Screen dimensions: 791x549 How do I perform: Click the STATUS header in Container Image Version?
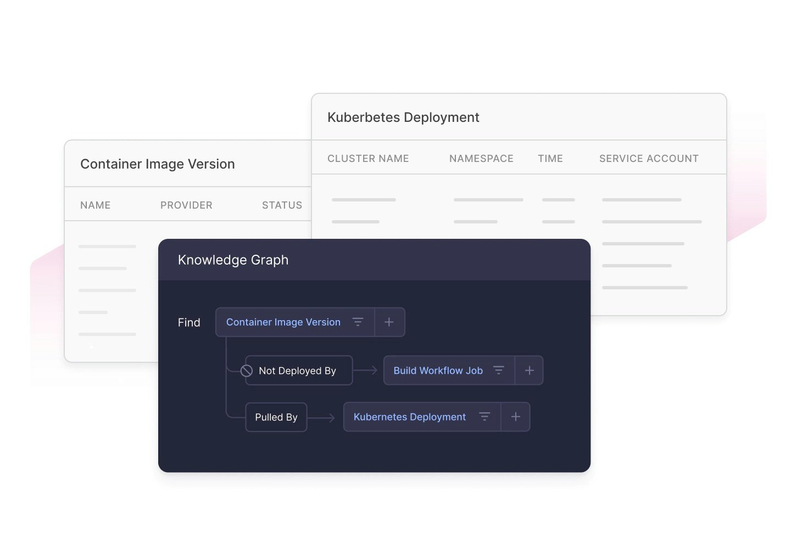[282, 205]
